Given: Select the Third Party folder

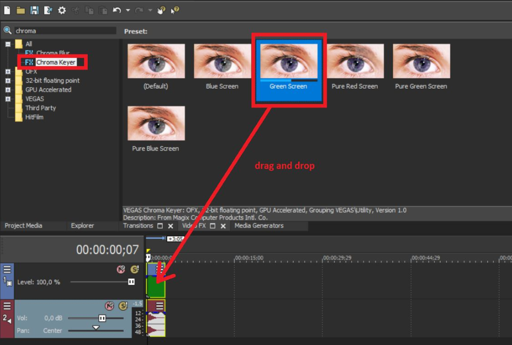Looking at the screenshot, I should point(41,108).
